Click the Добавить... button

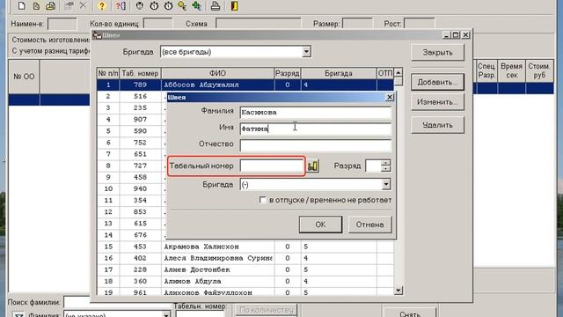click(x=437, y=82)
